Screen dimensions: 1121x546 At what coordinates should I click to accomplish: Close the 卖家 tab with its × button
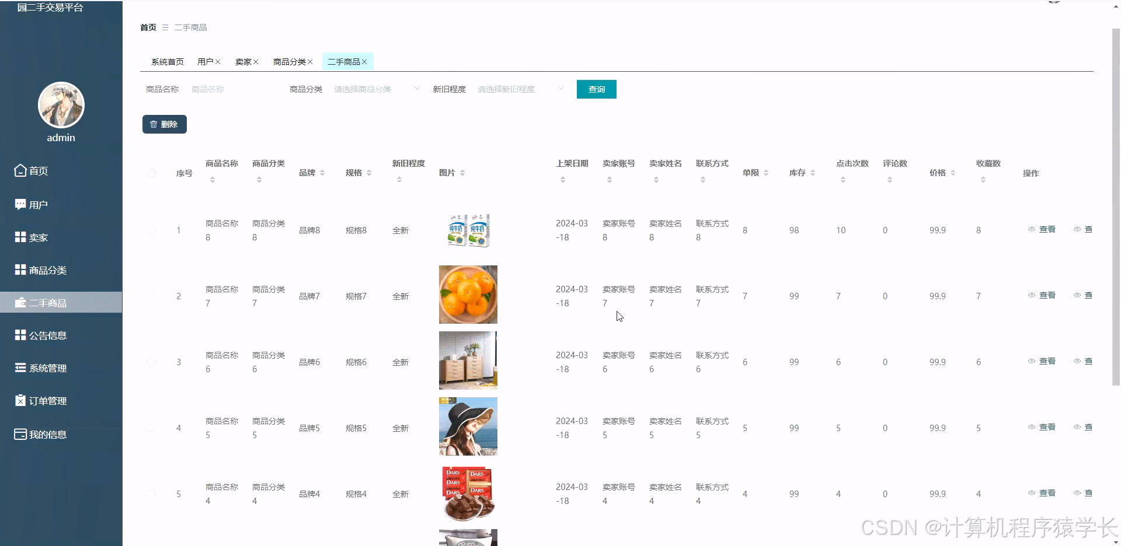coord(256,61)
